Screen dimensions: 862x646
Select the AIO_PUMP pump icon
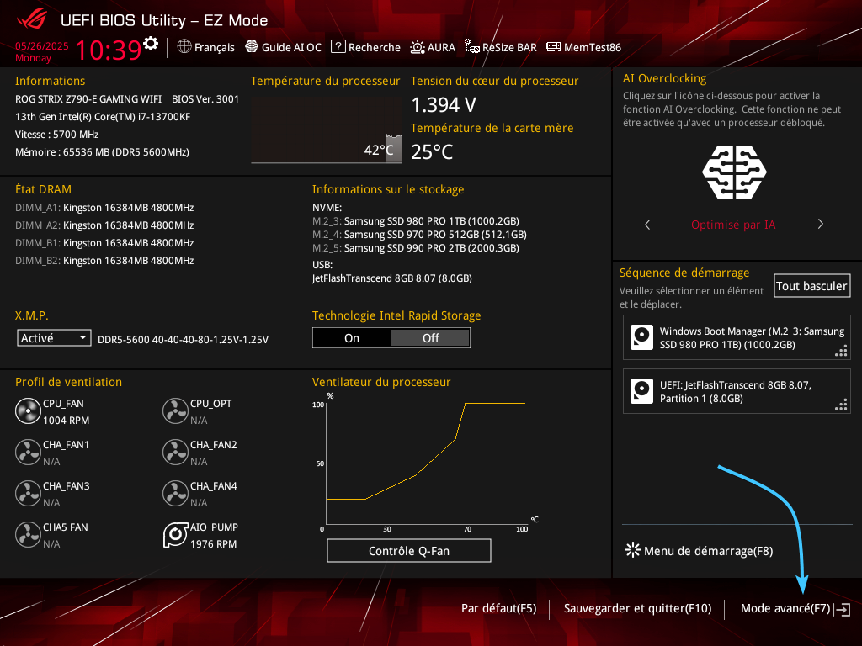coord(175,534)
